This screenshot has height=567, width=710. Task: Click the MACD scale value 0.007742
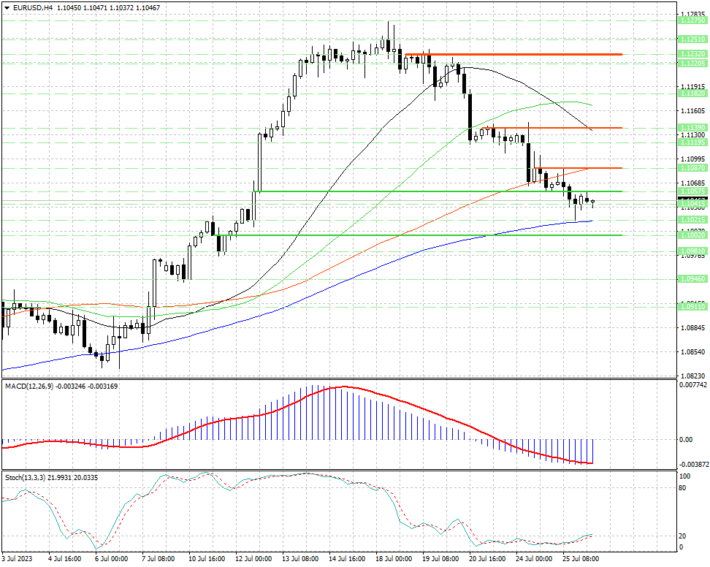point(693,385)
